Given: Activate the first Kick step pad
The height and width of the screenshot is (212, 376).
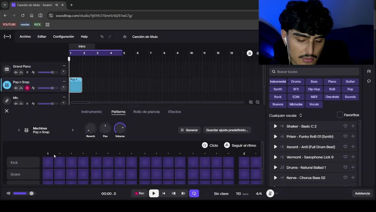Looking at the screenshot, I should [x=48, y=163].
